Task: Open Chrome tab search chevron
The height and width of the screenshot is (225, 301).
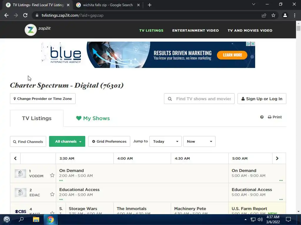Action: click(x=254, y=4)
